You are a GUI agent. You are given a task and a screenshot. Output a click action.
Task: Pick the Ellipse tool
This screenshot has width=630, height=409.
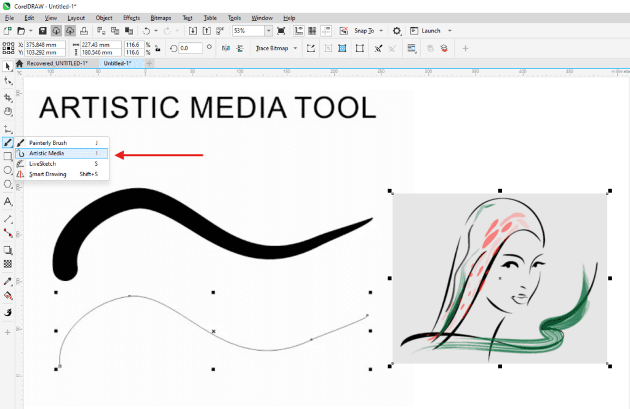[x=8, y=170]
